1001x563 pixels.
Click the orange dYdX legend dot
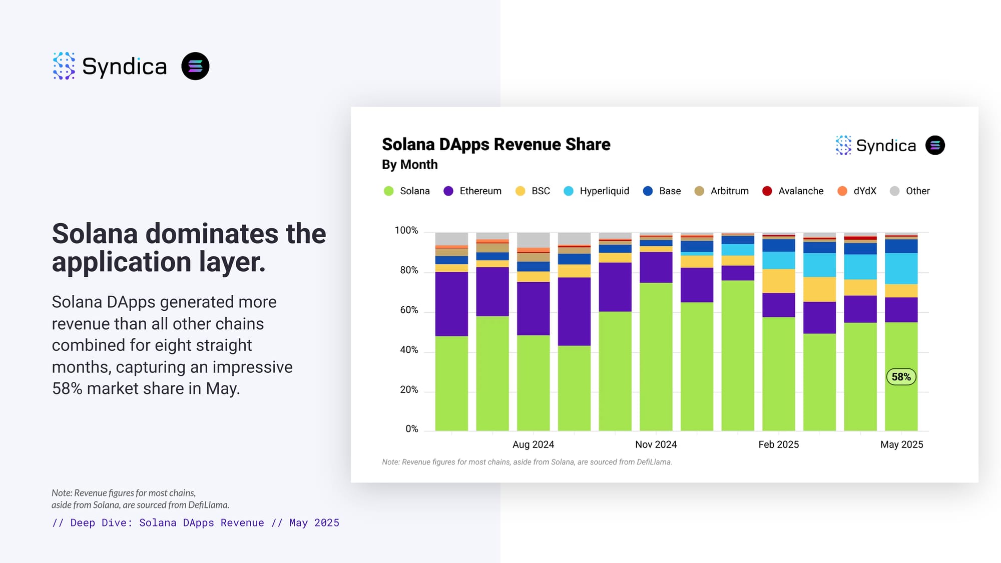pyautogui.click(x=842, y=191)
